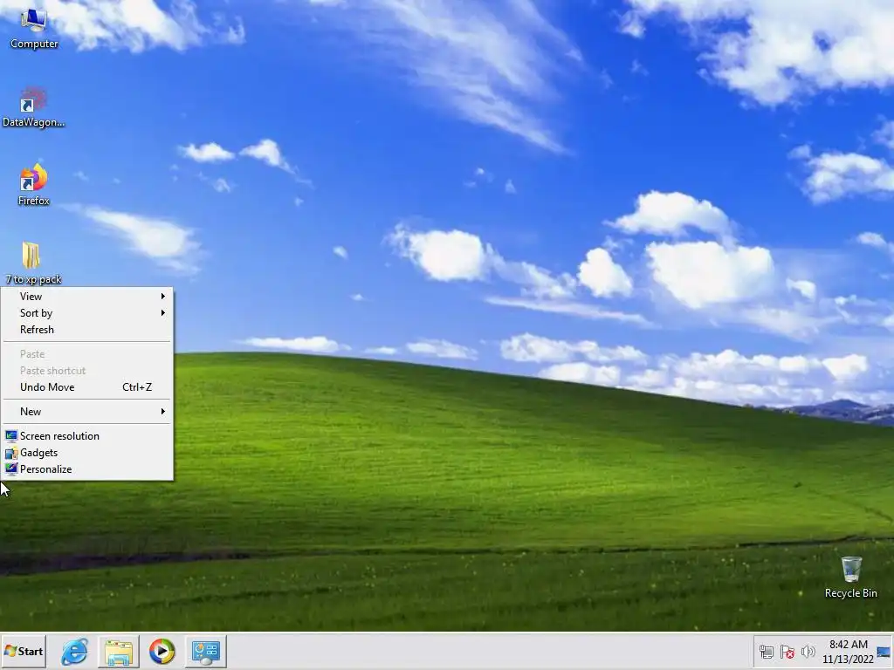Choose Undo Move in the context menu
Screen dimensions: 894x670
click(x=87, y=386)
